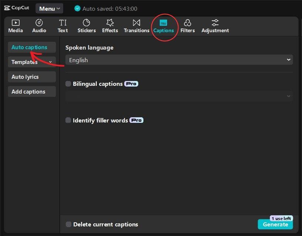Click the "Spoken language" heading

[89, 48]
